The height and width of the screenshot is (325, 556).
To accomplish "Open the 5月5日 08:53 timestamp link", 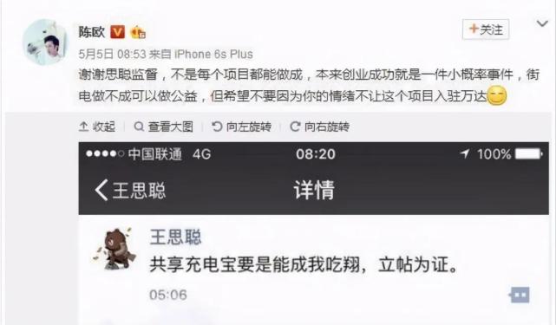I will pyautogui.click(x=113, y=55).
